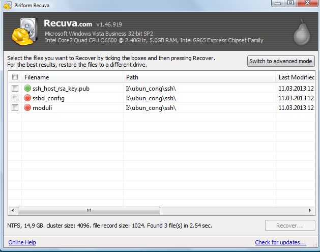320x252 pixels.
Task: Click the path cell of moduli row
Action: pos(151,108)
